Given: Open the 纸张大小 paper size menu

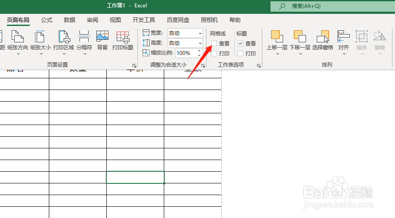Looking at the screenshot, I should click(x=40, y=42).
